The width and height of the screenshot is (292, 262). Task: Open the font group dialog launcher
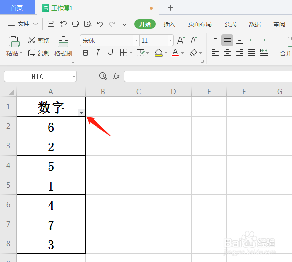coord(203,61)
